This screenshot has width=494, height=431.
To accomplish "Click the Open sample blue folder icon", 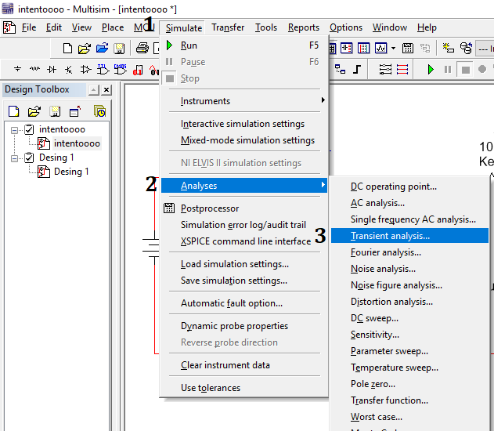I will (102, 49).
